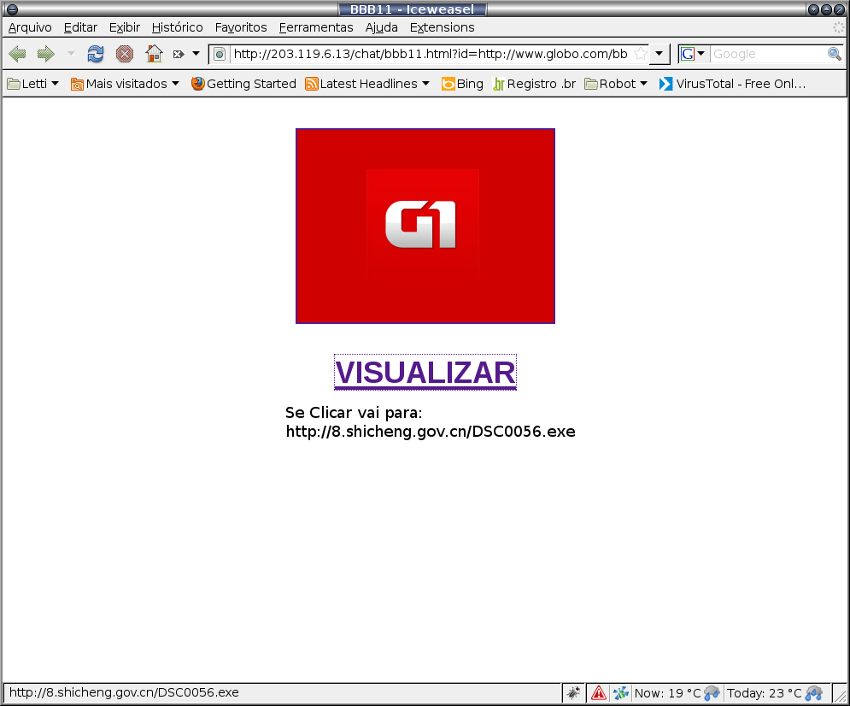
Task: Click the 'Today: 23 °C' forecast text
Action: tap(764, 693)
